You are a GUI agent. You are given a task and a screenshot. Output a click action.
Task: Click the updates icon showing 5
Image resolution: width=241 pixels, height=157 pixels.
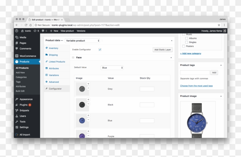pos(35,31)
